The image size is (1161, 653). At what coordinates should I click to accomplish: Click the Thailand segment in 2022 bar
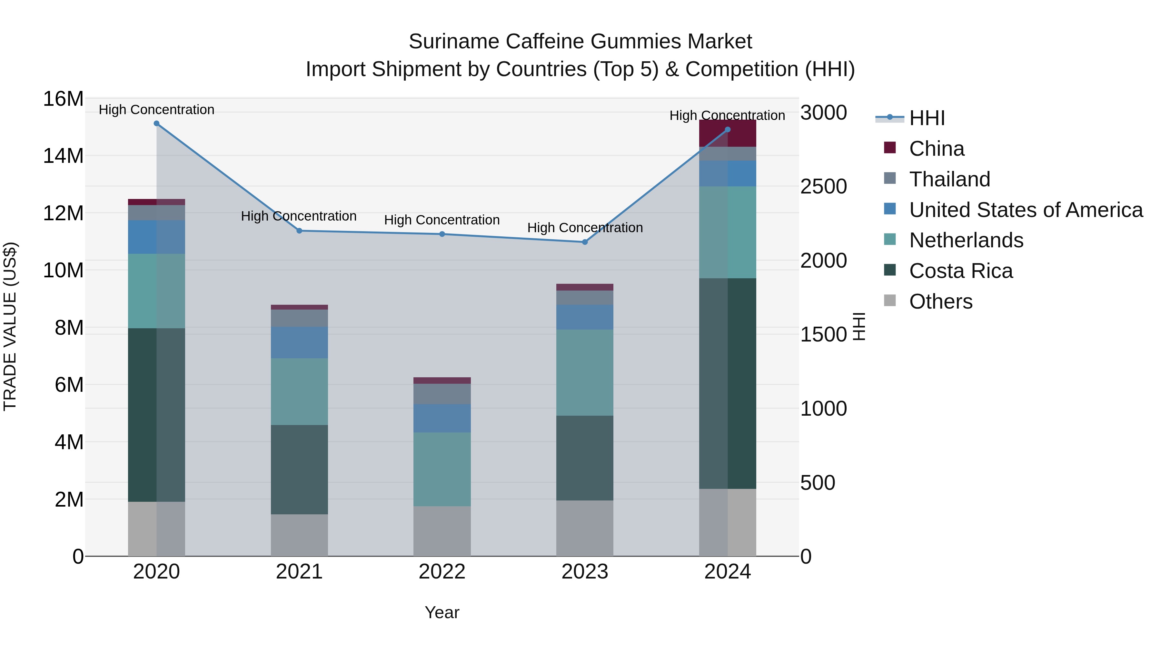pos(442,394)
